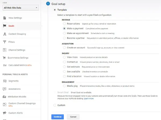Click the INQUIRY section heading
The height and width of the screenshot is (120, 161).
click(x=65, y=53)
